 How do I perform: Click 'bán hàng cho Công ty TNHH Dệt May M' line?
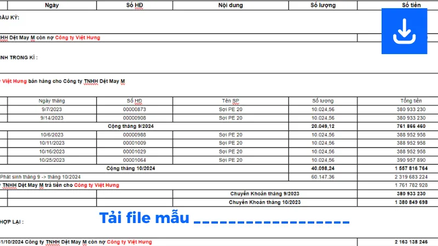(x=77, y=81)
